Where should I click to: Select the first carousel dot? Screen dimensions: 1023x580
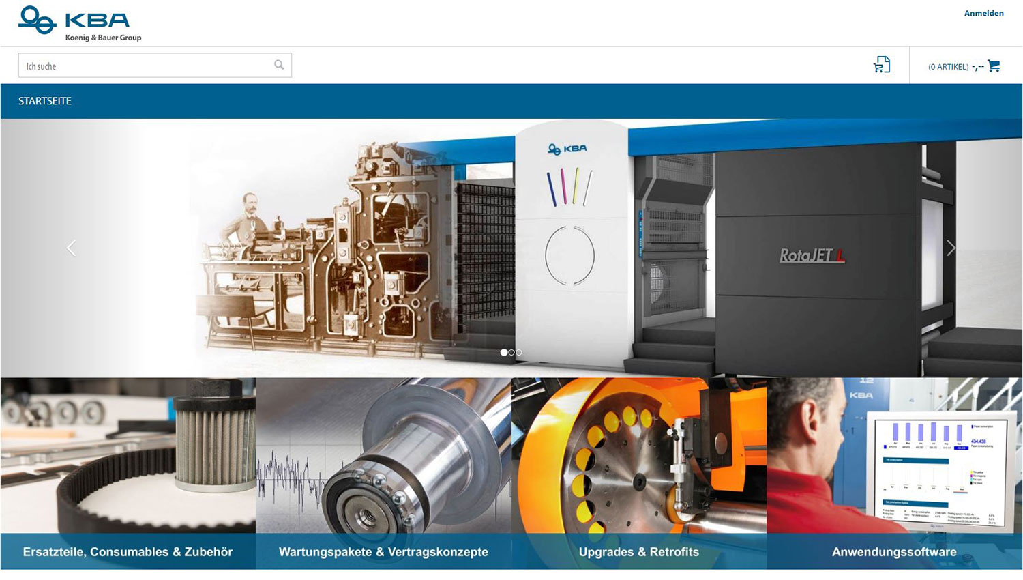pyautogui.click(x=504, y=353)
